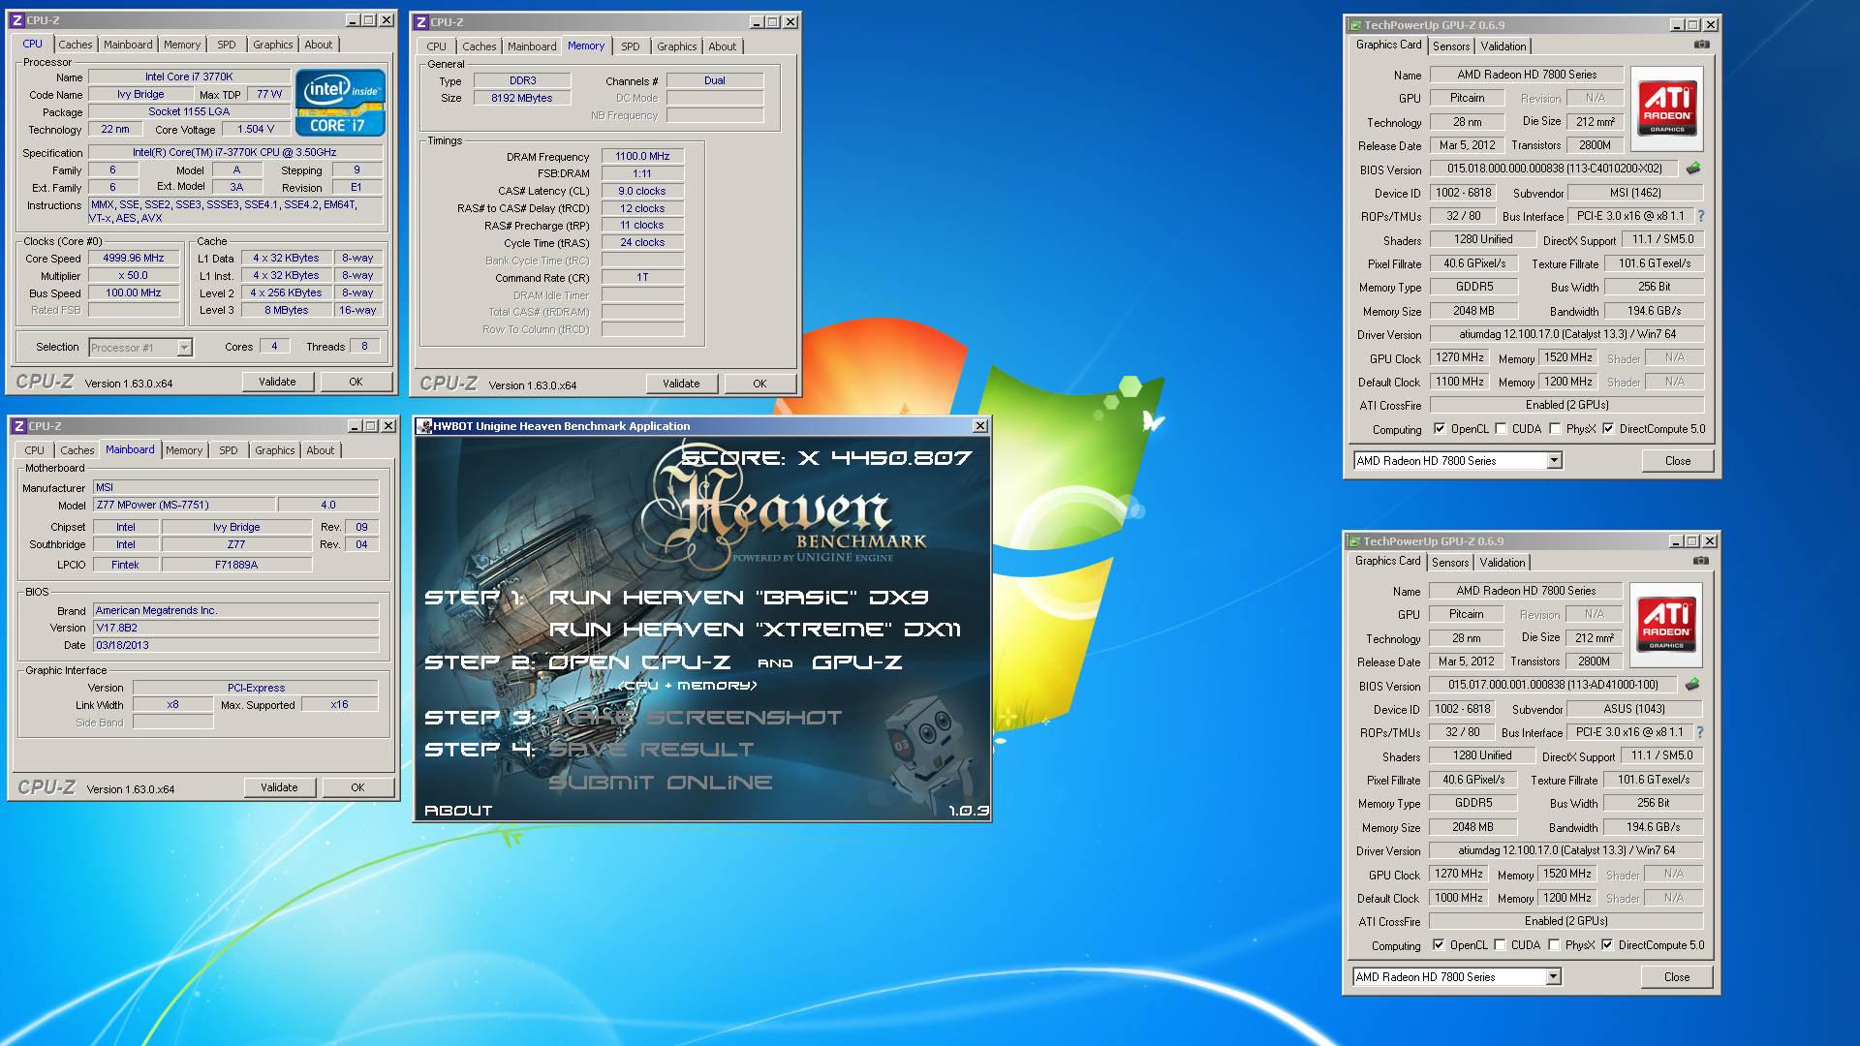Screen dimensions: 1860x1046
Task: Click ATI Radeon logo in top GPU-Z window
Action: pyautogui.click(x=1667, y=108)
